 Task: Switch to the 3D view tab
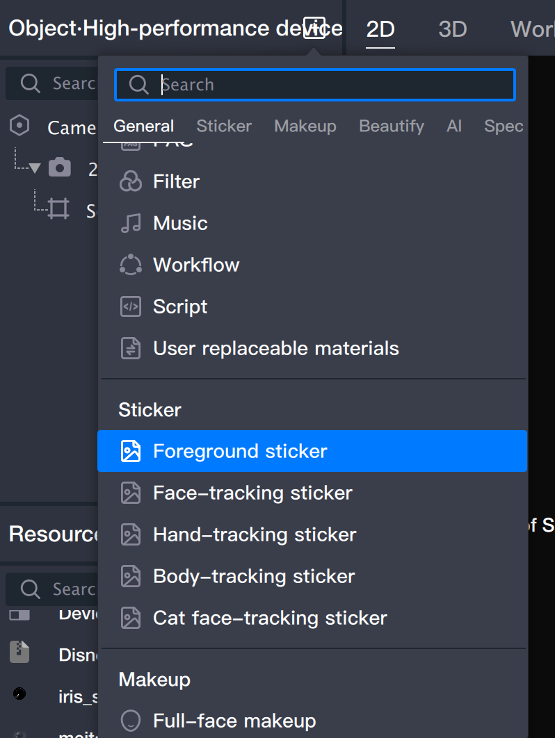pos(453,29)
